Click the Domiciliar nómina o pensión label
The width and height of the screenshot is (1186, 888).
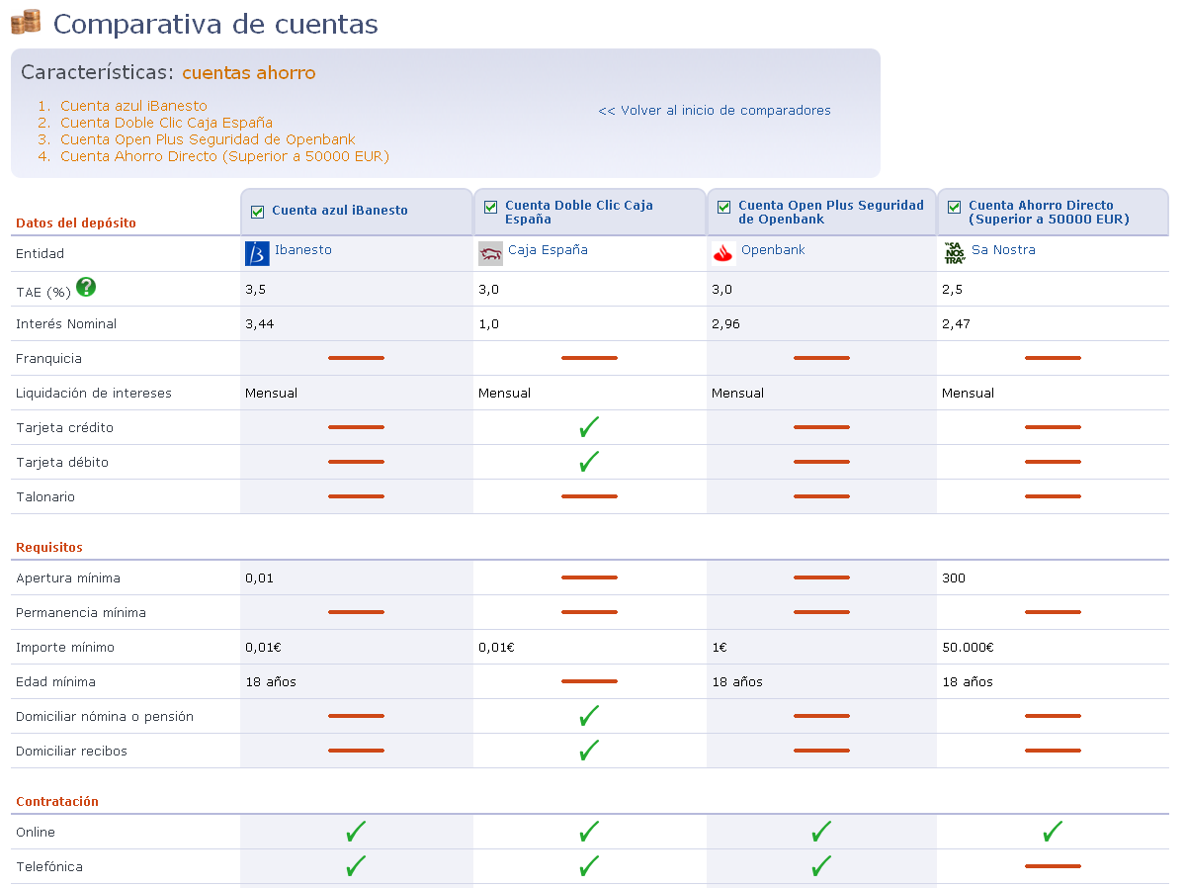(105, 717)
